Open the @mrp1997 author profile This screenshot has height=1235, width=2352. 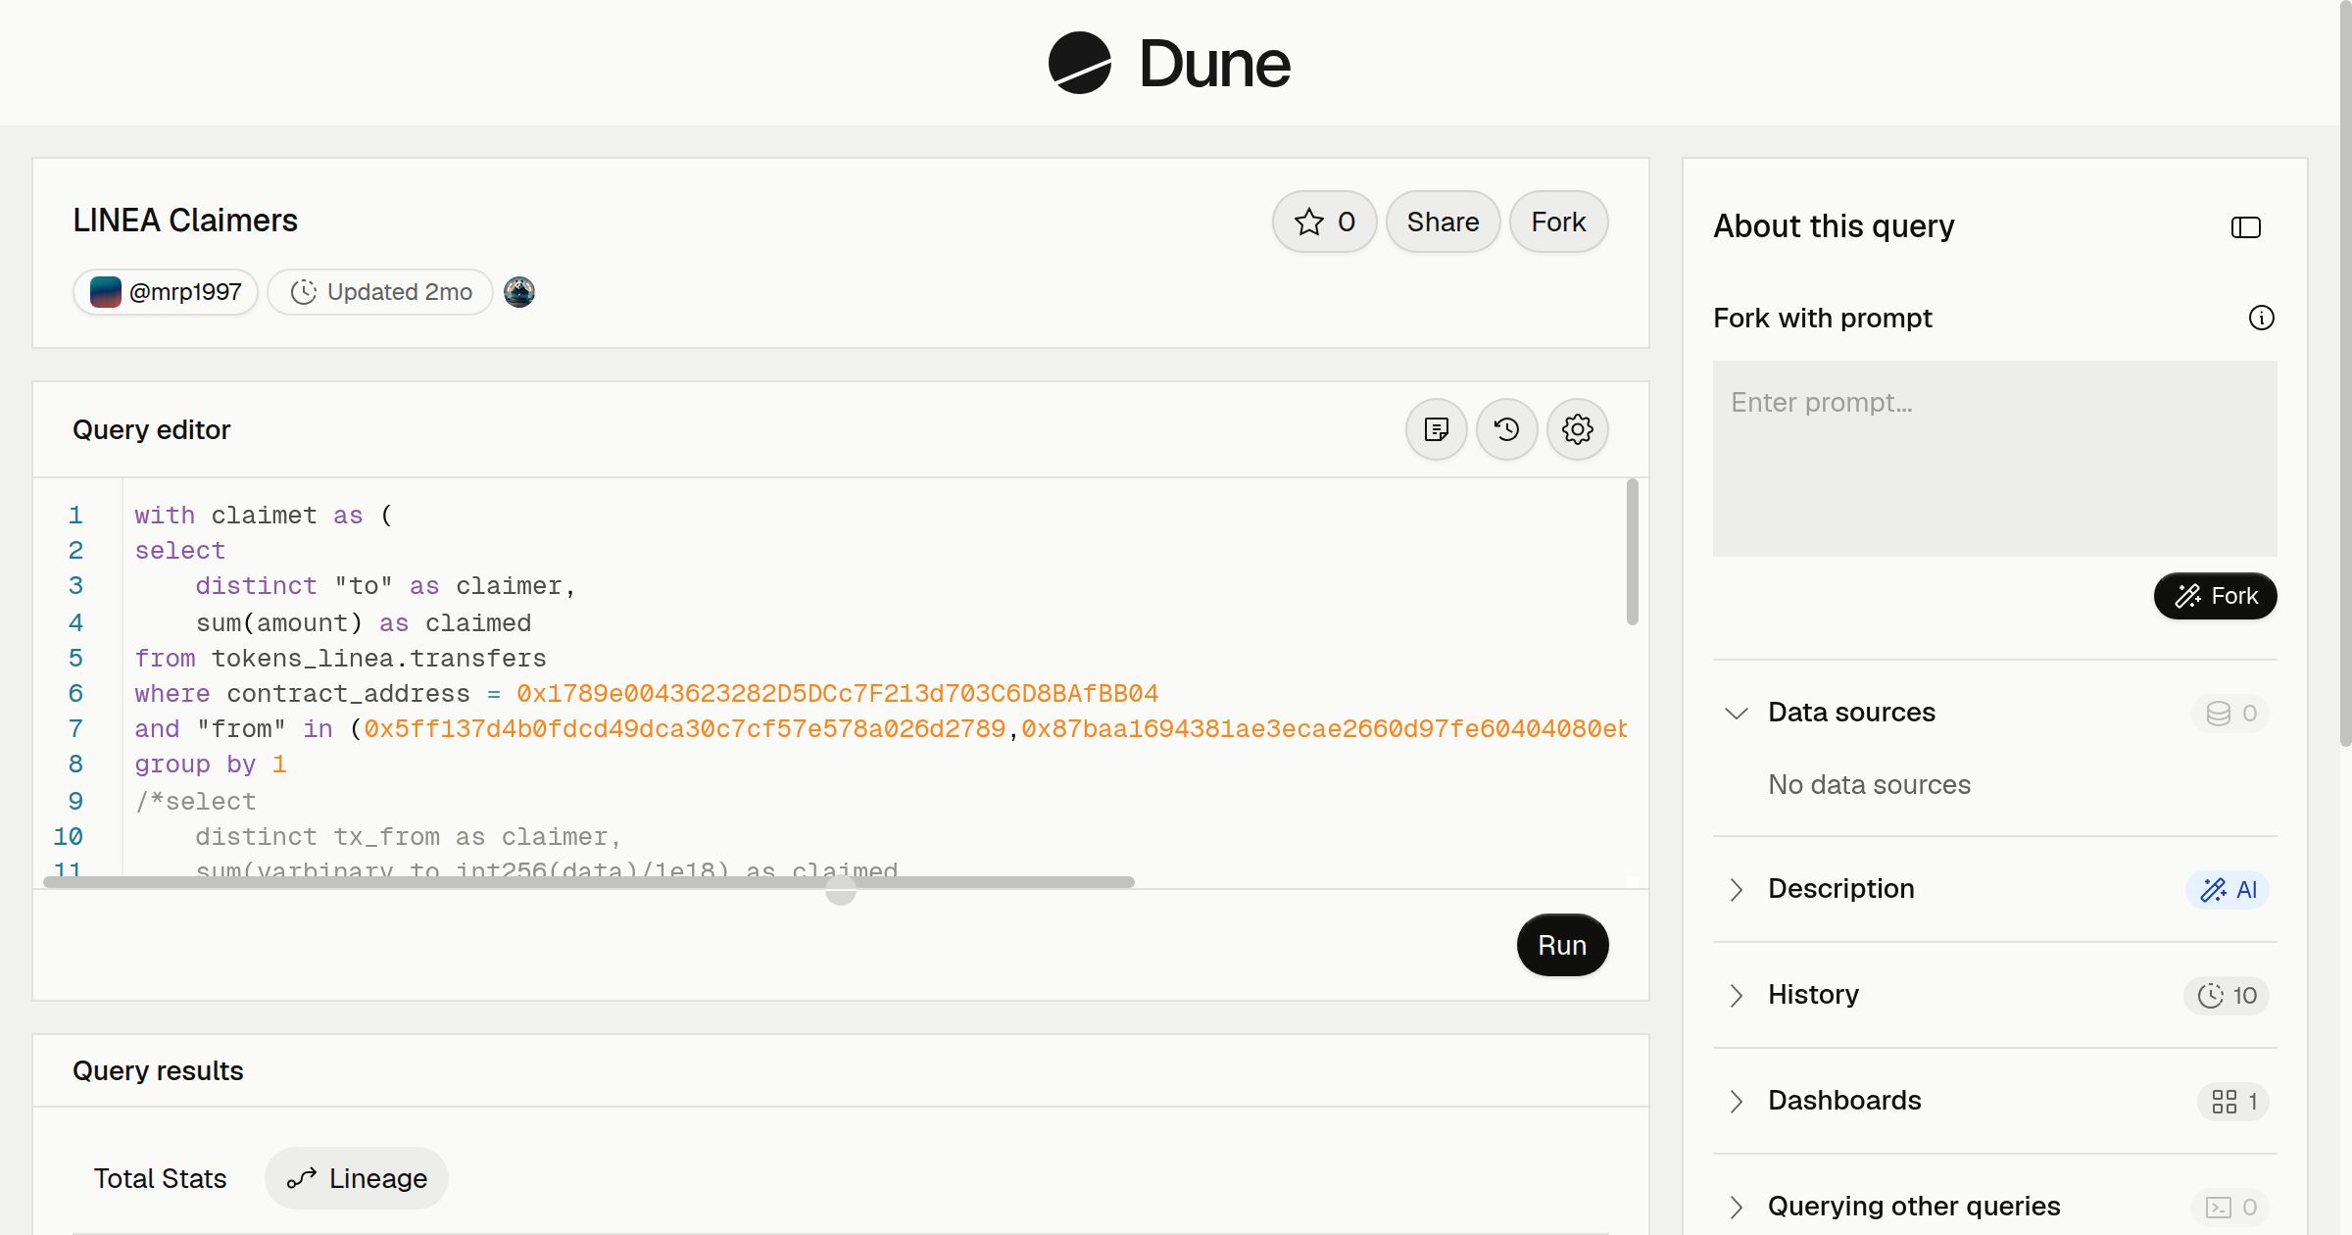click(x=166, y=292)
